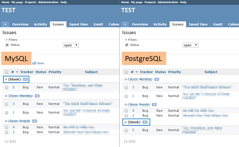Open the status 'open' dropdown in MySQL window
Screen dimensions: 239x147
pyautogui.click(x=71, y=45)
